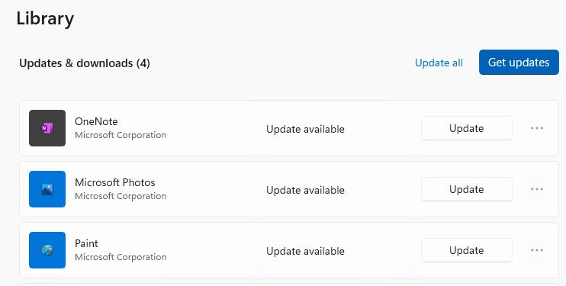Click Microsoft Corporation publisher under OneNote
This screenshot has height=286, width=566.
(x=121, y=135)
